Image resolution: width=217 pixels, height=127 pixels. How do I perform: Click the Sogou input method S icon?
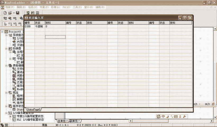[x=159, y=116]
